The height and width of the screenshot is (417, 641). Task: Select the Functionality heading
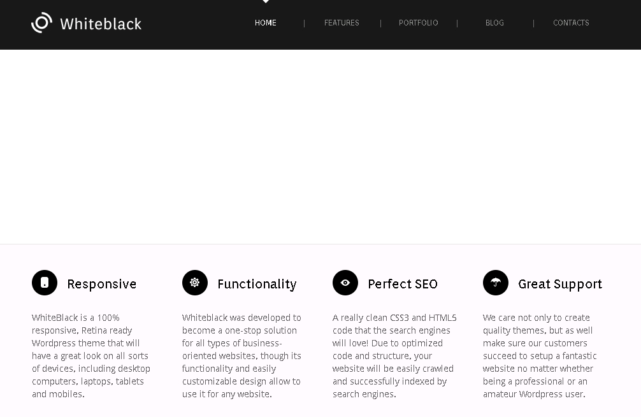pos(257,284)
